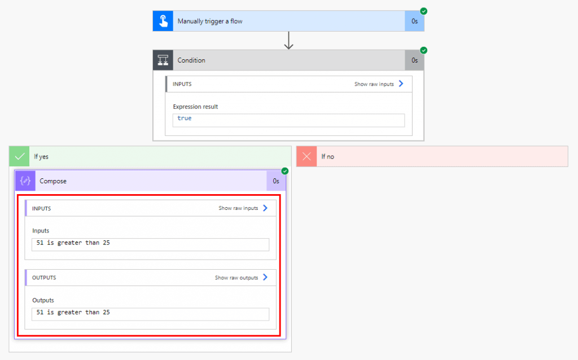Viewport: 578px width, 360px height.
Task: Click the Compose curly-braces icon
Action: click(25, 181)
